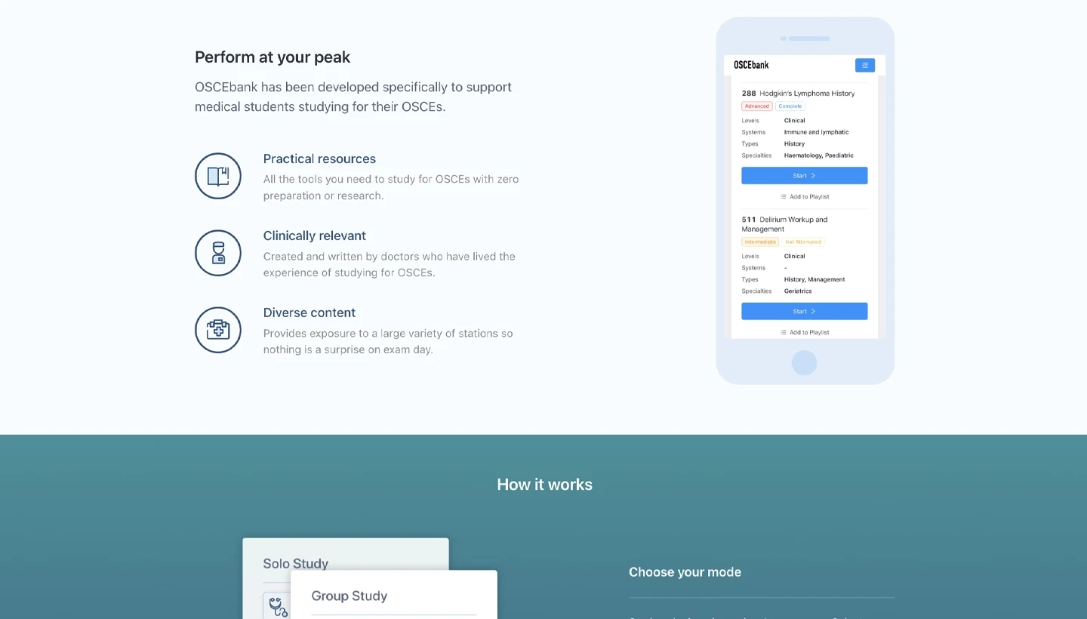
Task: Add Hodgkin's Lymphoma History to playlist
Action: 805,196
